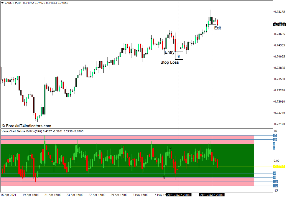
Task: Select the checkmark marker inside the Value Chart panel
Action: point(171,147)
